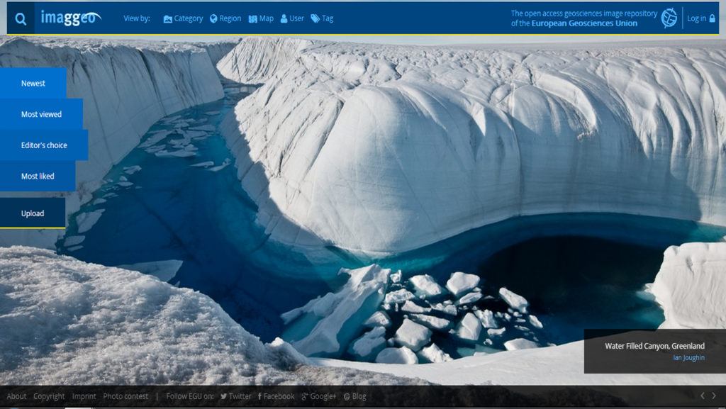View images by User
Viewport: 726px width, 409px height.
click(x=292, y=18)
